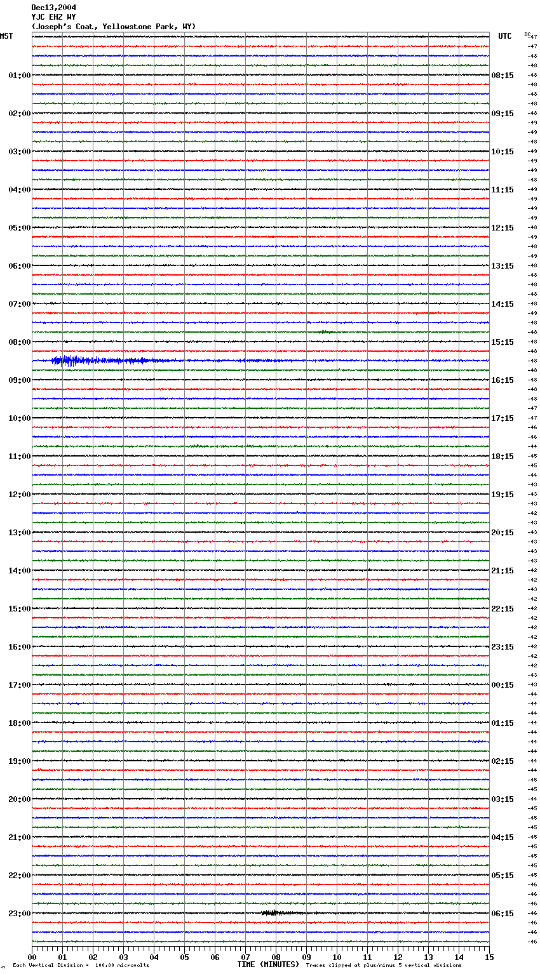Select the 21:15 UTC row label
540x974 pixels.
click(x=503, y=571)
